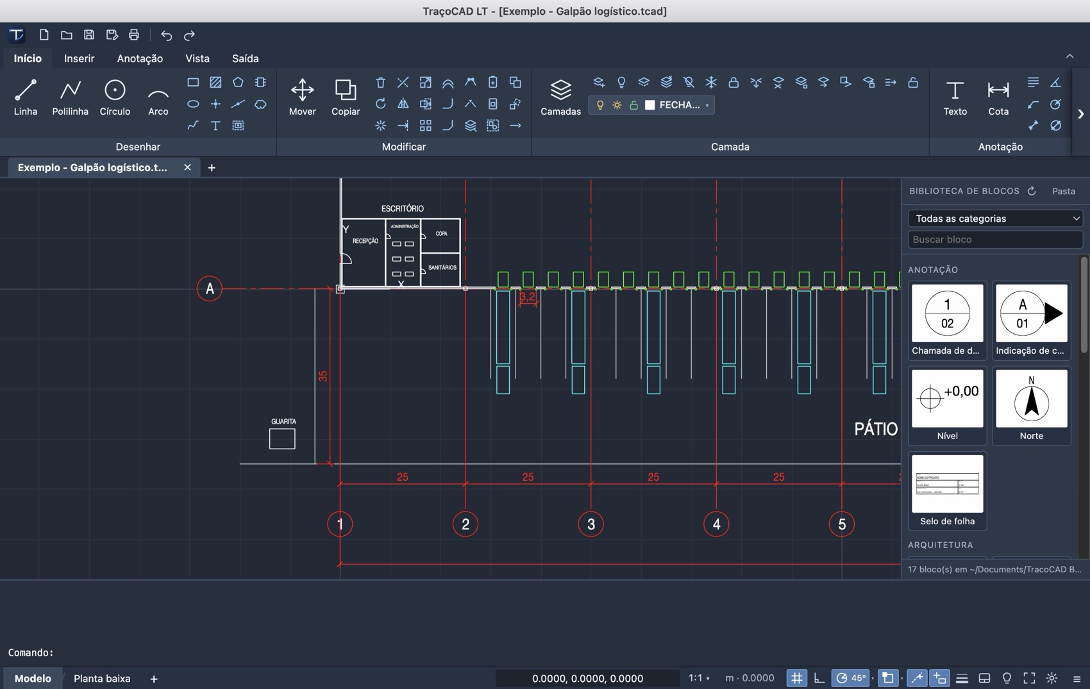Image resolution: width=1090 pixels, height=689 pixels.
Task: Select the Linha drawing tool
Action: [x=26, y=97]
